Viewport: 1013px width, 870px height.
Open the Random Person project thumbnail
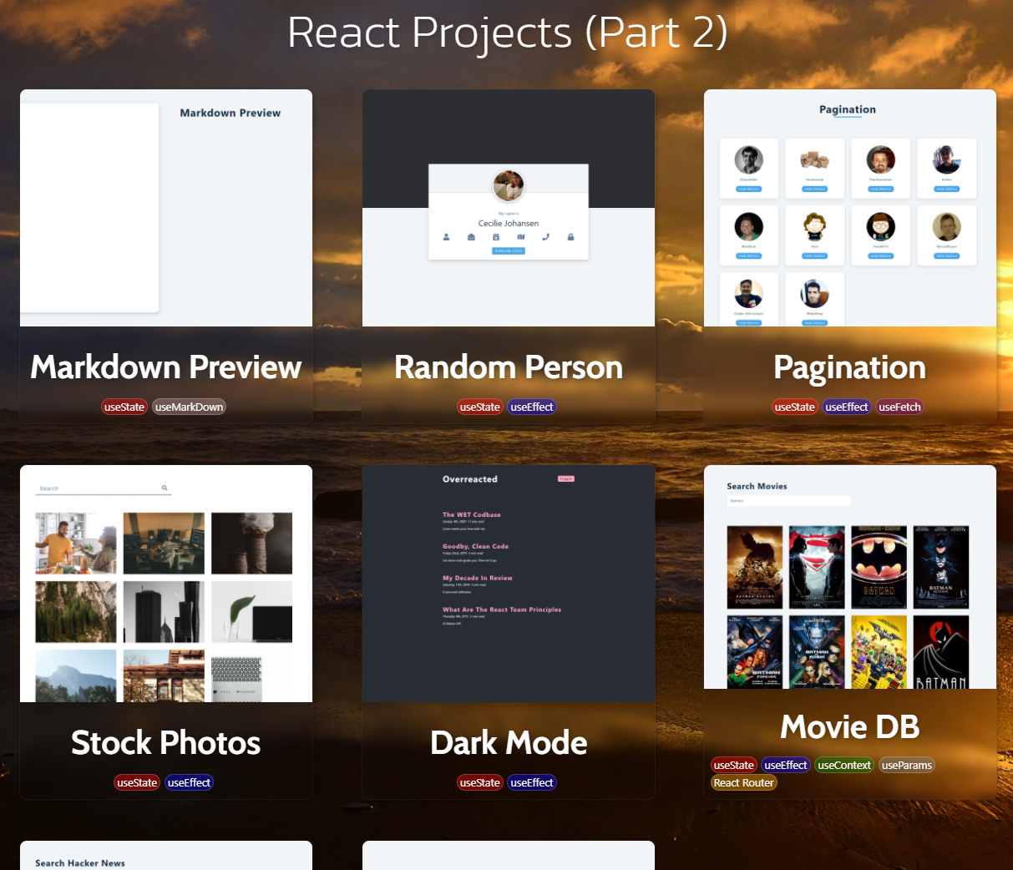pos(509,208)
